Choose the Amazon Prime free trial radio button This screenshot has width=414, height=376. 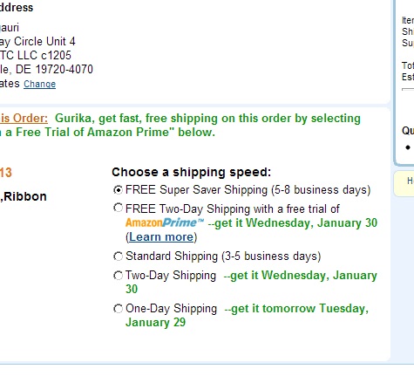point(118,208)
